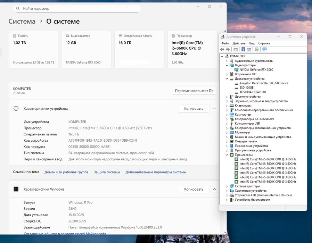This screenshot has width=312, height=243.
Task: Click Контроллеры USB category icon
Action: tap(232, 124)
